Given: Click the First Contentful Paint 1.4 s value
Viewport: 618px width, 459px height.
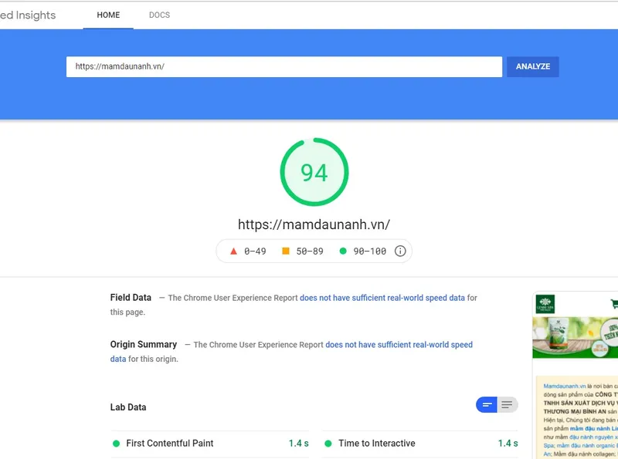Looking at the screenshot, I should (x=298, y=444).
